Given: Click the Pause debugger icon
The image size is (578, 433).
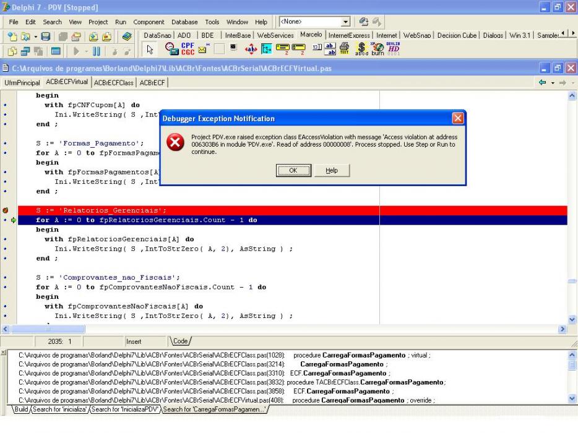Looking at the screenshot, I should tap(97, 51).
